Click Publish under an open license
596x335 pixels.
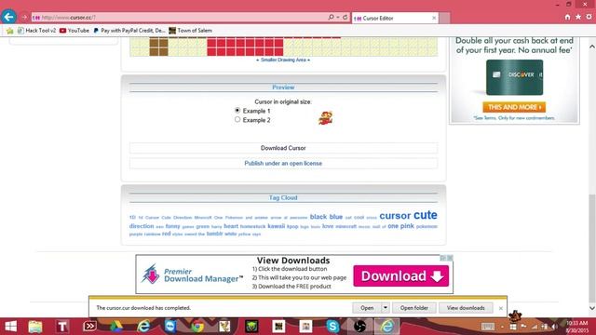(x=283, y=164)
